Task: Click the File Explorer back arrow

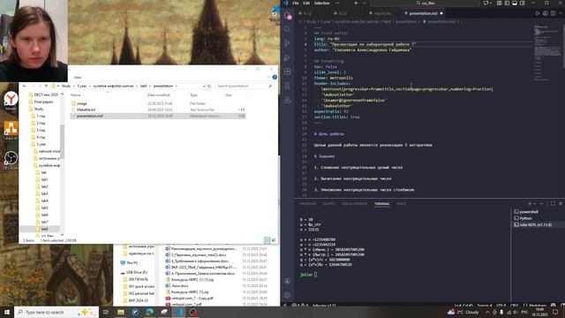Action: tap(24, 87)
